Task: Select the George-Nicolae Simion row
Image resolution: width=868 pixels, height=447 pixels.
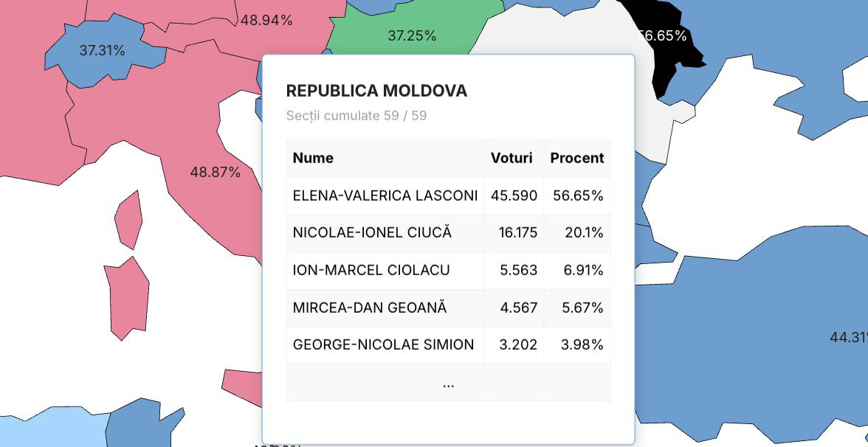Action: coord(449,345)
